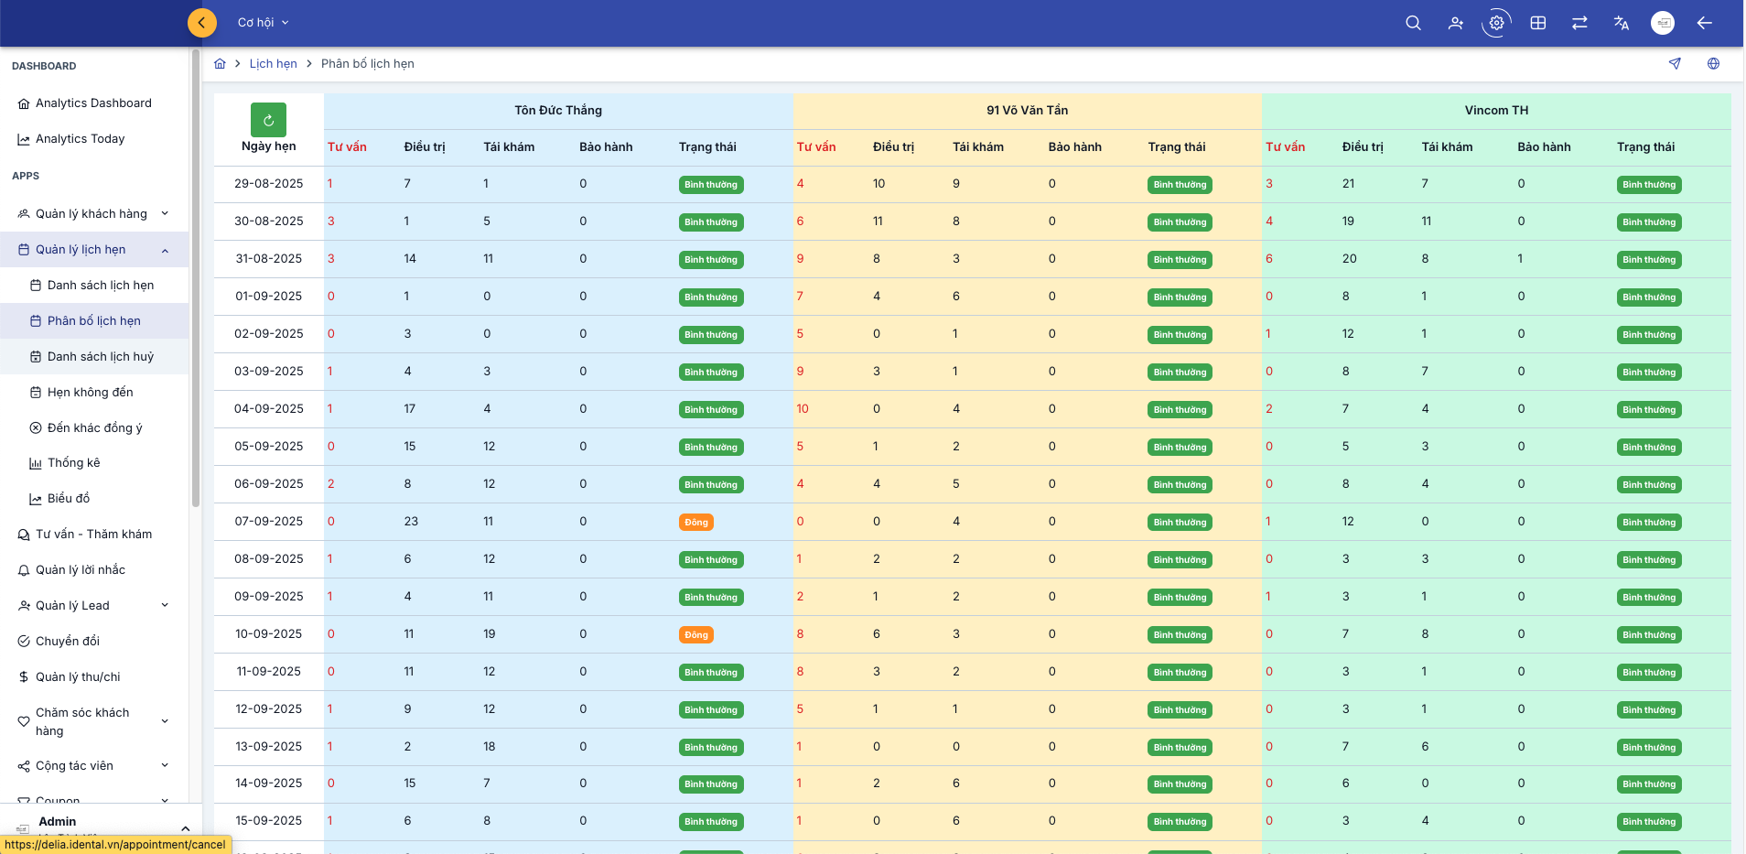
Task: Open the Cơ hội dropdown
Action: (263, 23)
